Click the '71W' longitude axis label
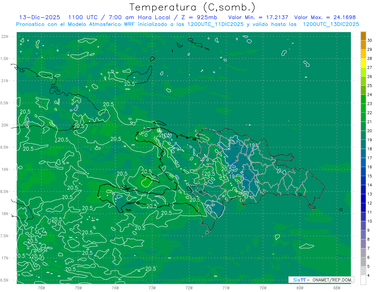 click(x=226, y=287)
